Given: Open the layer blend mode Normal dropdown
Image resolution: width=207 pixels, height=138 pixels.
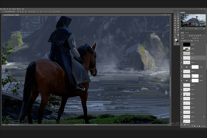Looking at the screenshot, I should pos(186,38).
